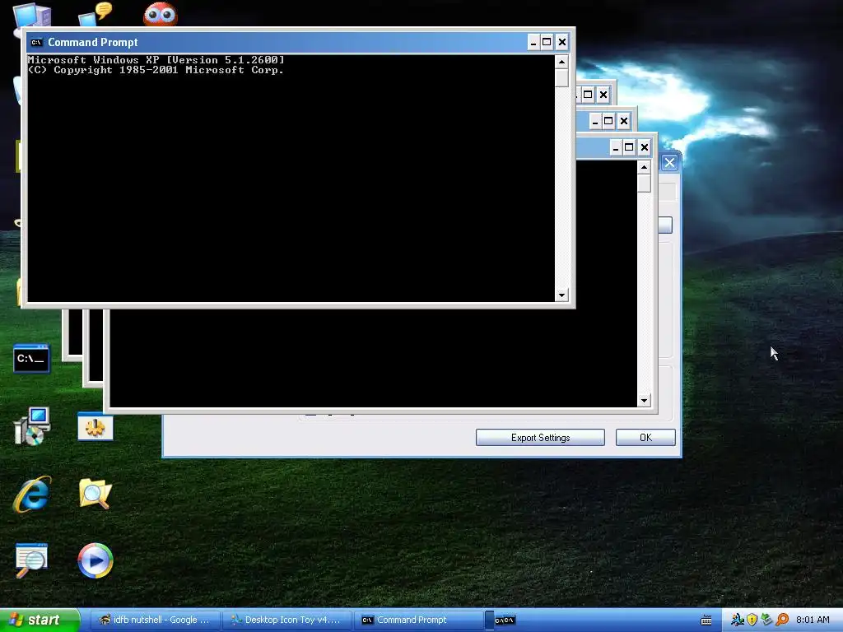Screen dimensions: 843x632
Task: Click the messenger buddy tray icon
Action: [738, 620]
